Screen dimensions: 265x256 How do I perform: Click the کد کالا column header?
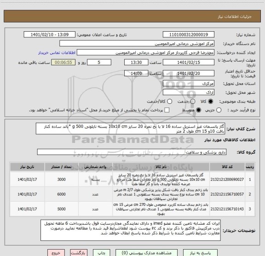[x=227, y=167]
